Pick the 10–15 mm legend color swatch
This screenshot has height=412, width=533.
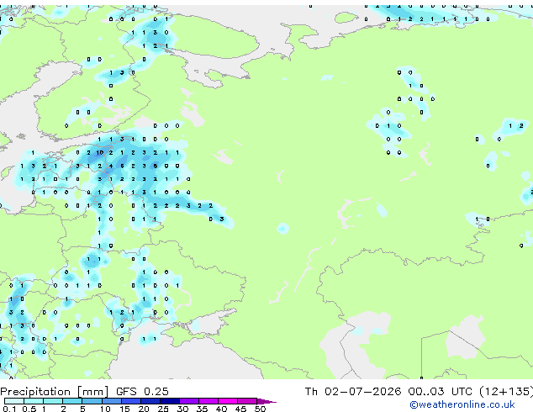click(x=112, y=401)
